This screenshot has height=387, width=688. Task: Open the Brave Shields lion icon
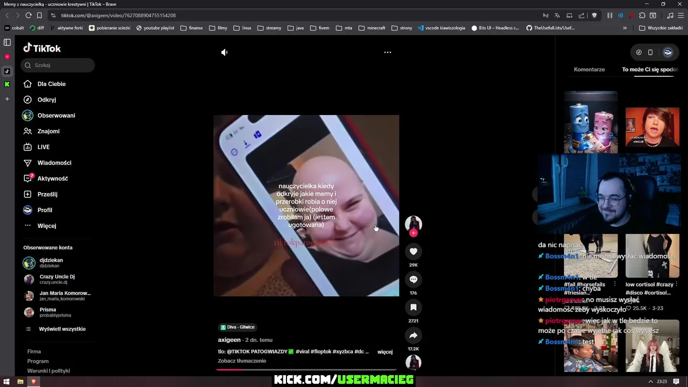tap(594, 16)
